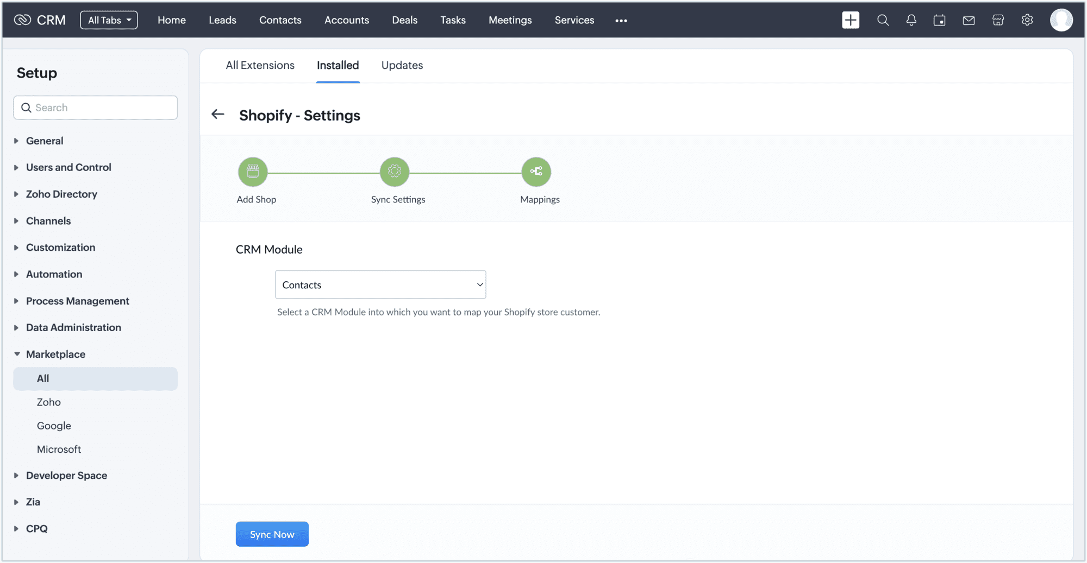Switch to the All Extensions tab
1087x563 pixels.
260,65
